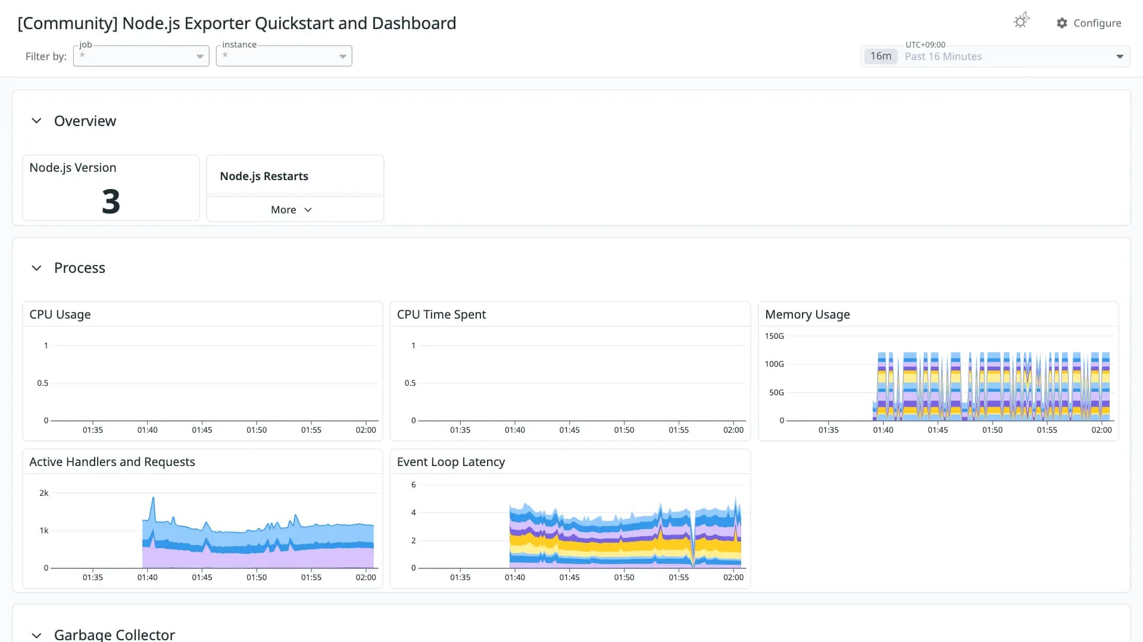Viewport: 1143px width, 642px height.
Task: Click the Overview section heading
Action: tap(85, 121)
